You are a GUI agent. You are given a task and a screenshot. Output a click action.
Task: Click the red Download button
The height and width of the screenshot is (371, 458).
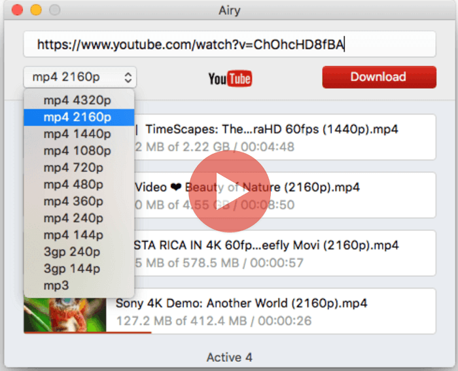click(378, 77)
